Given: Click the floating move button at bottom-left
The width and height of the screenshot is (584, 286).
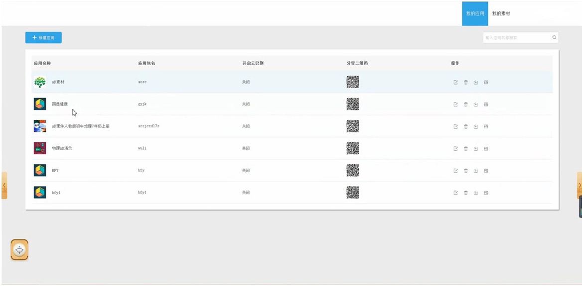Looking at the screenshot, I should [19, 250].
